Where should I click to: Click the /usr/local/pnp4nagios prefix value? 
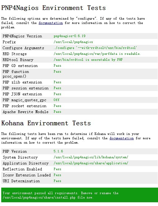click(73, 42)
